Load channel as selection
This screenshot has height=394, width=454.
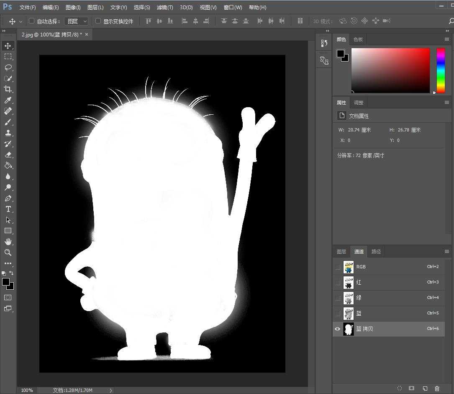coord(400,388)
